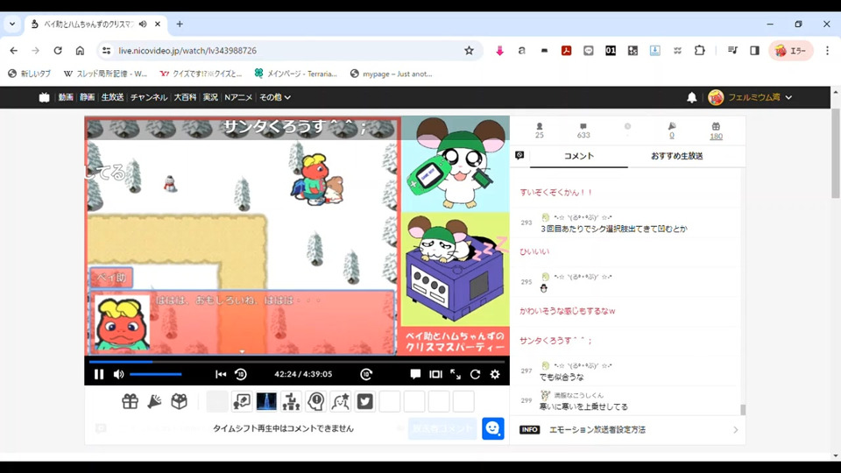This screenshot has height=473, width=841.
Task: Click the Niconico TV logo icon
Action: click(44, 97)
